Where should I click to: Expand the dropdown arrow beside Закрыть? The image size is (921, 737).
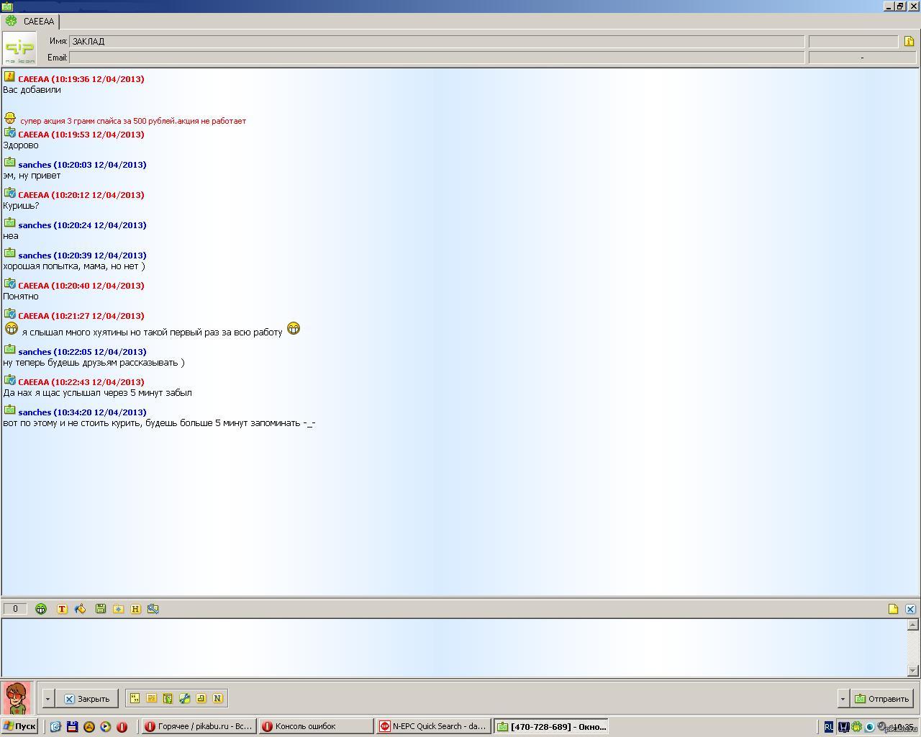(47, 699)
